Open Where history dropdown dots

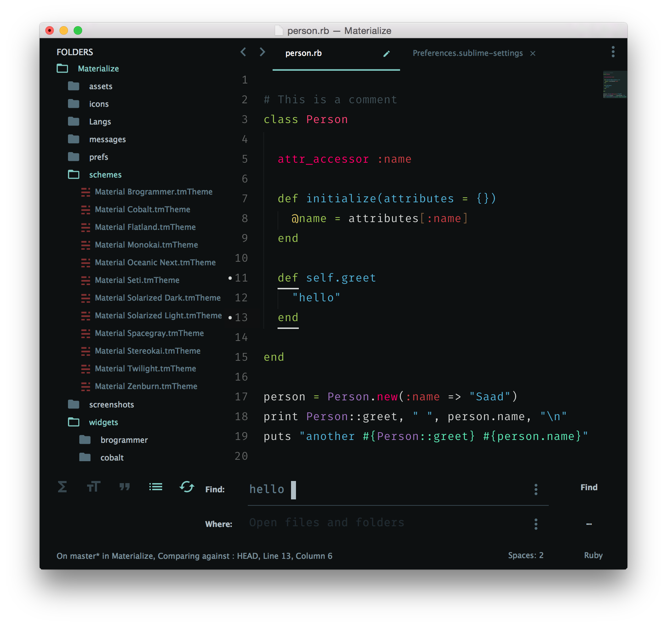point(536,524)
